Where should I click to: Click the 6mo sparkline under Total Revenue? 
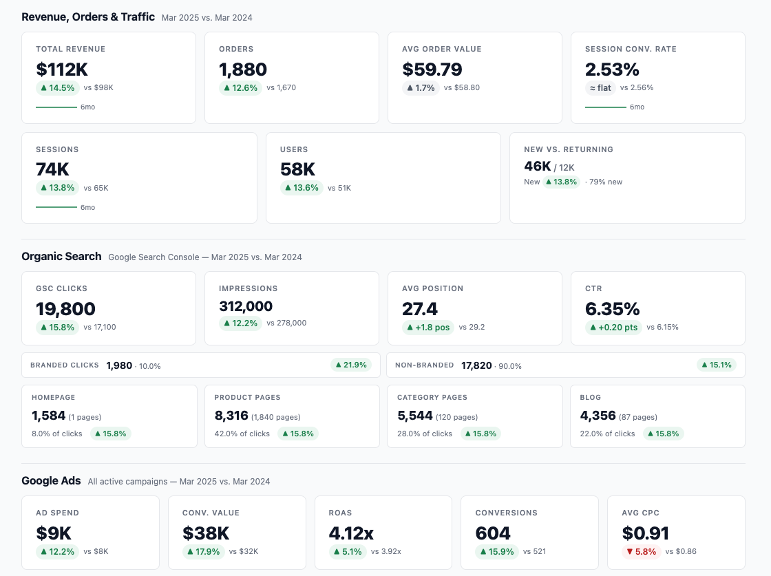(57, 107)
